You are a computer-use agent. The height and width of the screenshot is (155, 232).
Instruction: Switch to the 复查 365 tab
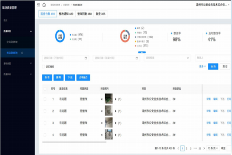[x=100, y=14]
